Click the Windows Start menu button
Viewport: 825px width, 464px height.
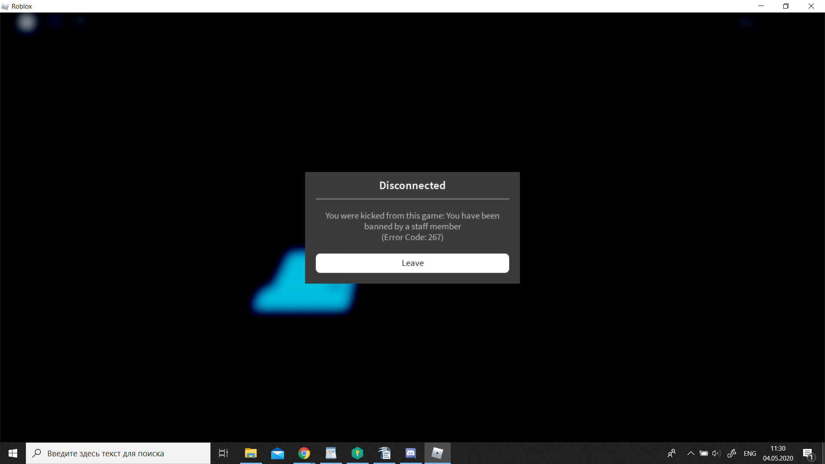12,453
